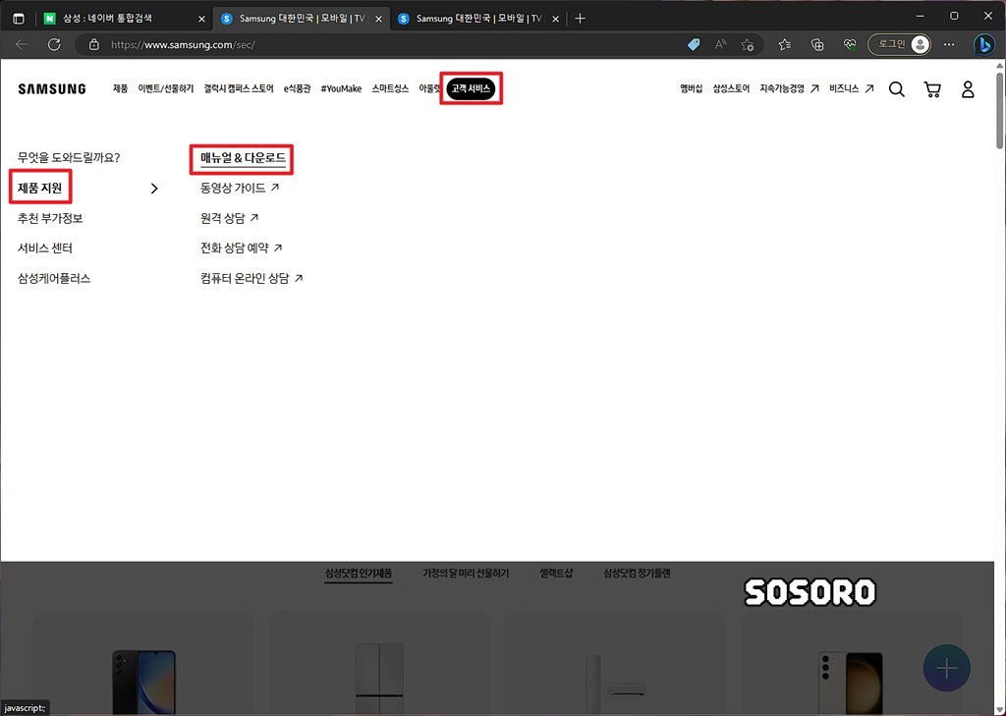Open browser essentials heart icon
The image size is (1006, 716).
point(850,44)
